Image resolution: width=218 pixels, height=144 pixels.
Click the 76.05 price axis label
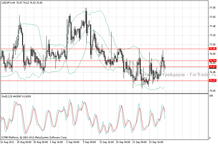point(213,91)
